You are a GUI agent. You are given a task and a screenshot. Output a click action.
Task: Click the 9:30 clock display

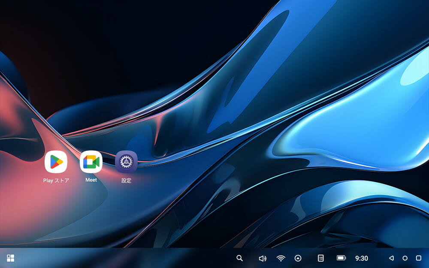pyautogui.click(x=362, y=258)
